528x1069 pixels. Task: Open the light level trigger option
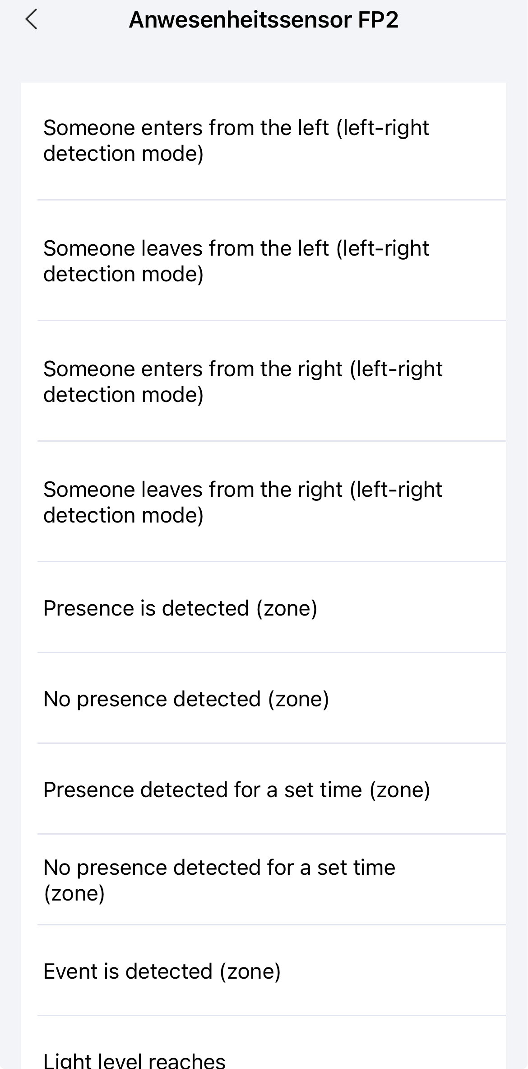[x=264, y=1043]
